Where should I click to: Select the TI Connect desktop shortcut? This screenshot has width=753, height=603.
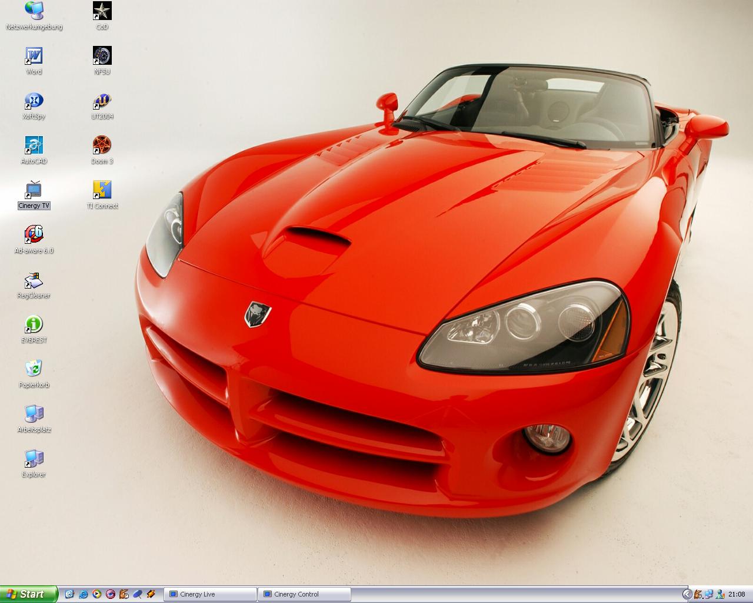click(102, 190)
